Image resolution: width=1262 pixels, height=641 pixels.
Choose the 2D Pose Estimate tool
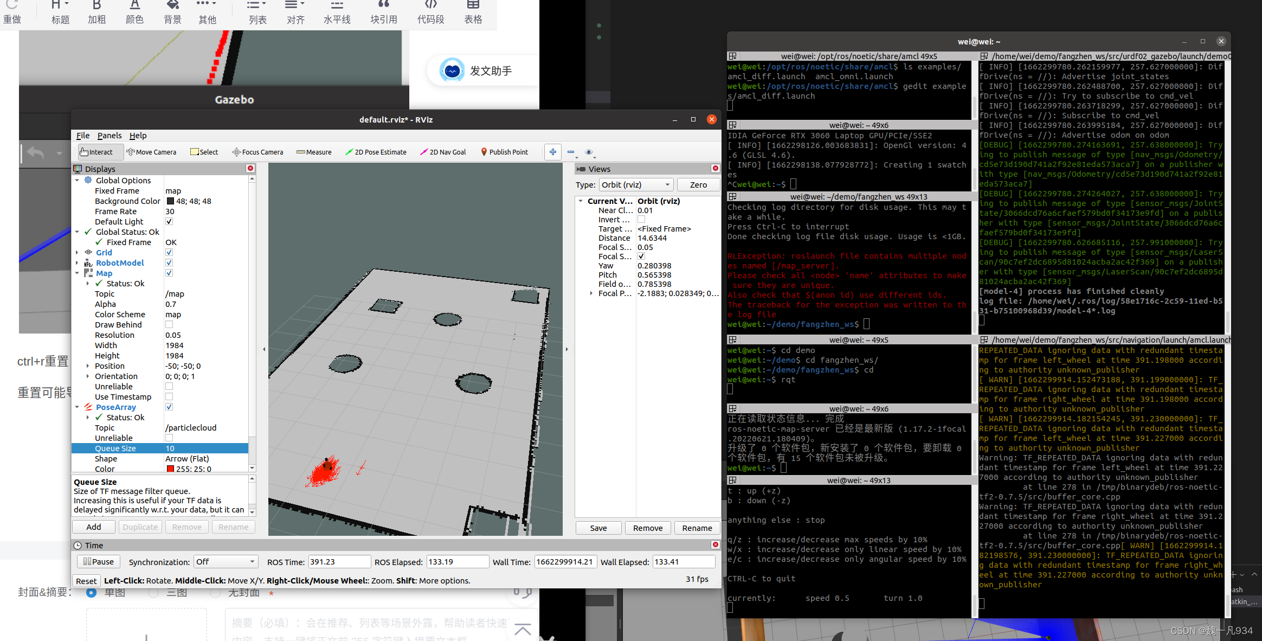click(376, 152)
